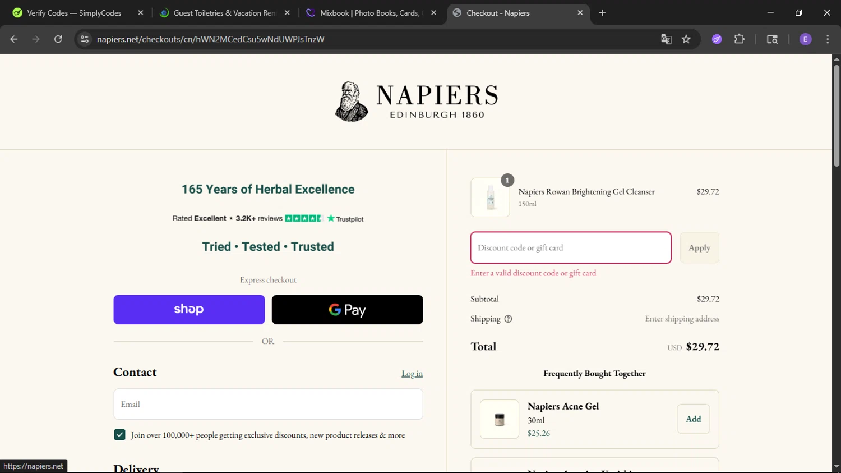Image resolution: width=841 pixels, height=473 pixels.
Task: Click the Napiers Edinburgh 1860 logo
Action: 416,102
